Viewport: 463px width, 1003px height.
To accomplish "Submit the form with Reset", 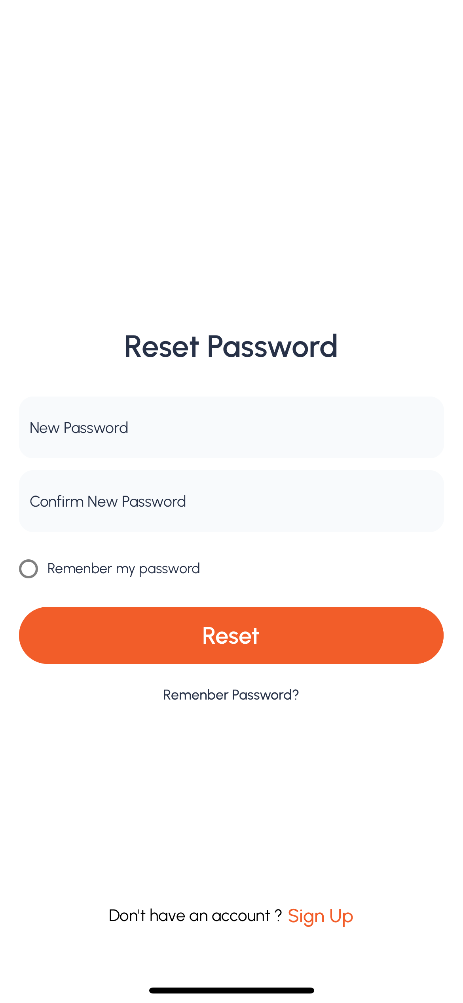I will point(231,635).
